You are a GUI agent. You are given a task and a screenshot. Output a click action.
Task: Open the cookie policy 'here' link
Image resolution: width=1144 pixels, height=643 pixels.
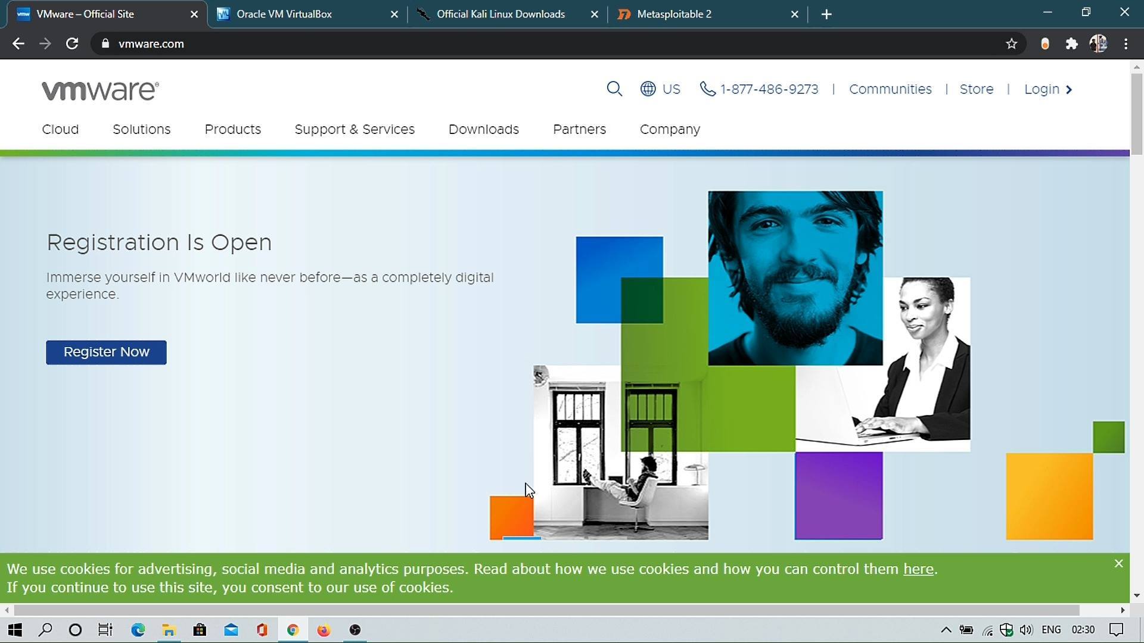(918, 569)
